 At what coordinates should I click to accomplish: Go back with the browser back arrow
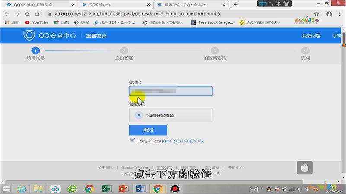[x=7, y=14]
